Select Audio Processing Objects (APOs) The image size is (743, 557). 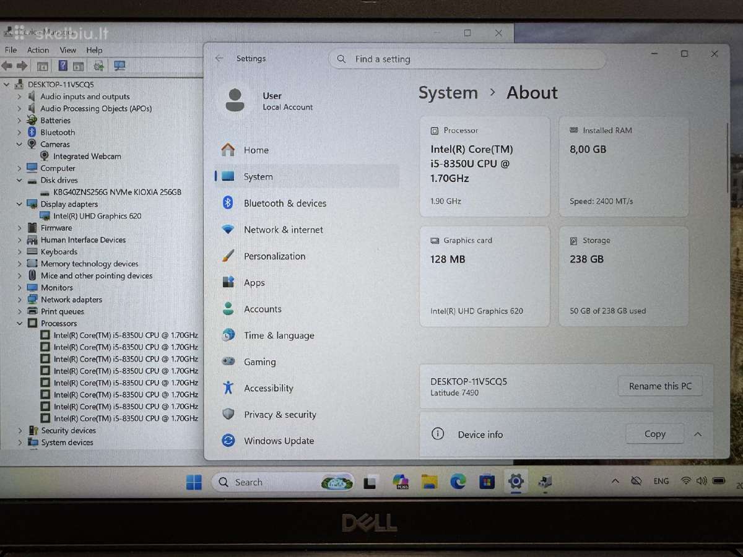tap(96, 108)
